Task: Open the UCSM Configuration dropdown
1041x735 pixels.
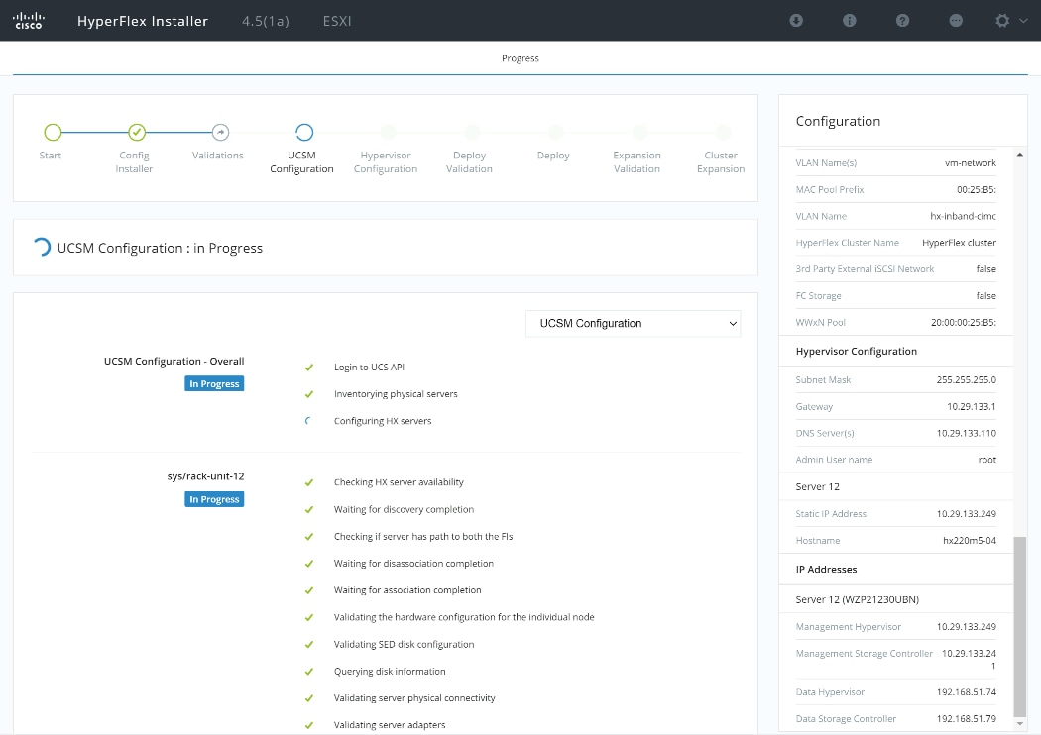Action: [633, 323]
